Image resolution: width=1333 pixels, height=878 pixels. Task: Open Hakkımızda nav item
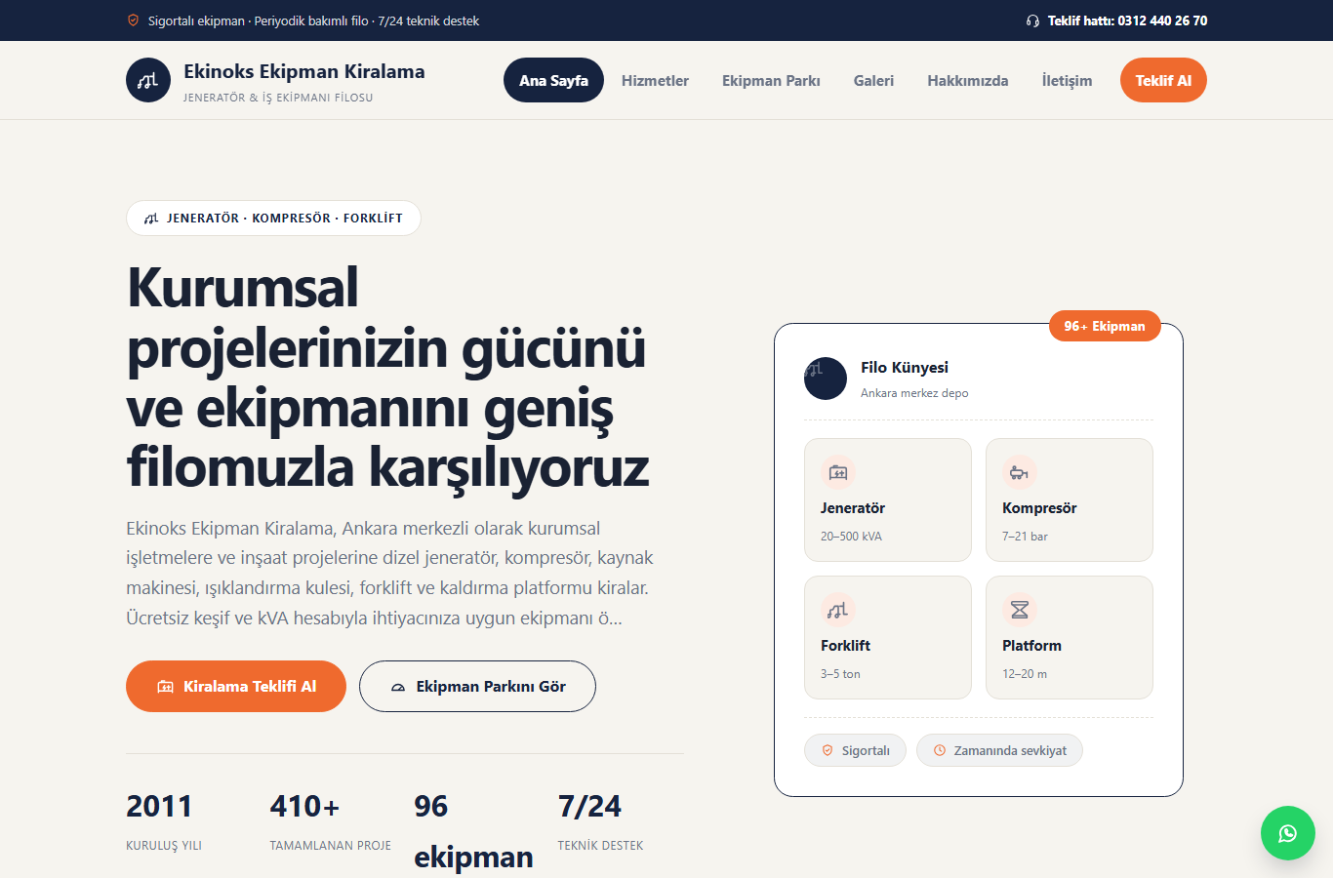click(968, 80)
